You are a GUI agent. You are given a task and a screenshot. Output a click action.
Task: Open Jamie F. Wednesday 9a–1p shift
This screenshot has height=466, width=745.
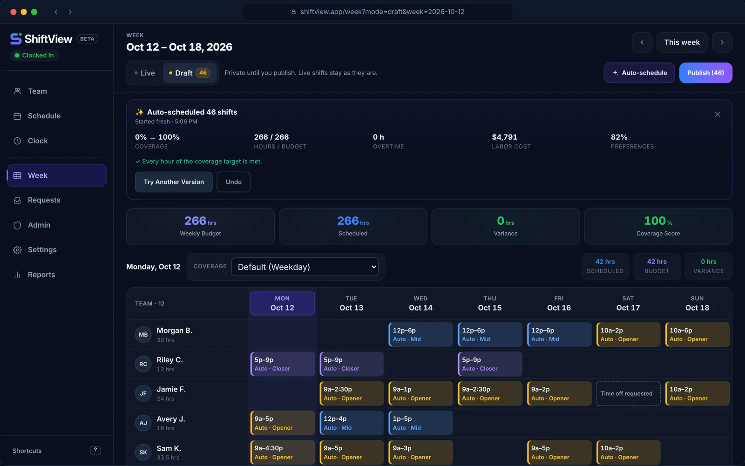[420, 394]
